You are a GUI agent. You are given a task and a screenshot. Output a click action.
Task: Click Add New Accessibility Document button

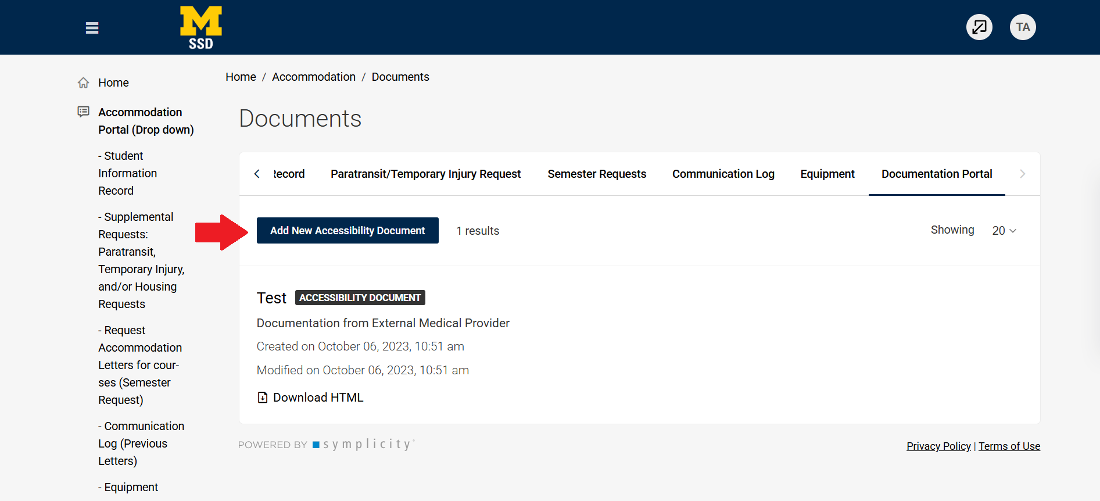coord(347,231)
